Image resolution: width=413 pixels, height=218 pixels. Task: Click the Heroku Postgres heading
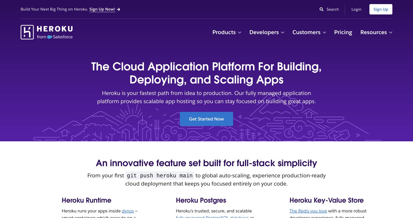coord(201,200)
